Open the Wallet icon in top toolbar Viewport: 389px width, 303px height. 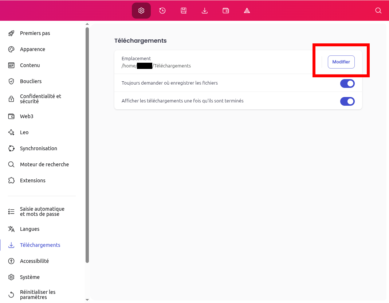[x=226, y=11]
